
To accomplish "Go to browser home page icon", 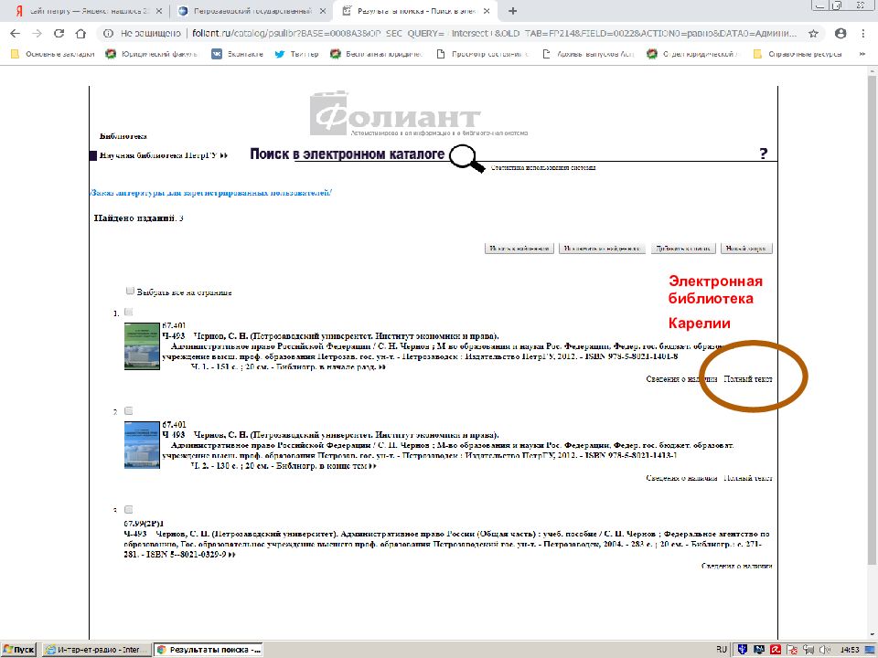I will coord(80,33).
